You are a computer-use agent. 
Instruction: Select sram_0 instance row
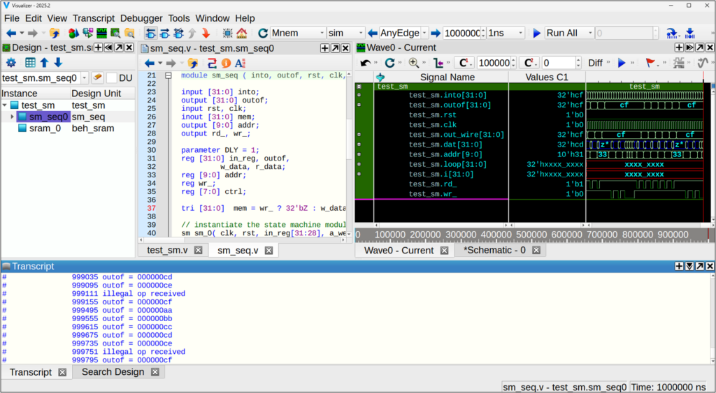68,128
